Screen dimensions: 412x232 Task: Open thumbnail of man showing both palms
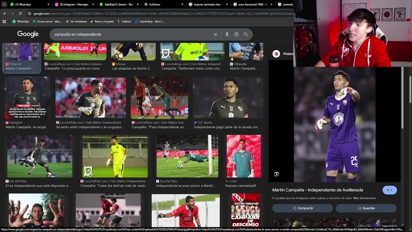pyautogui.click(x=36, y=210)
